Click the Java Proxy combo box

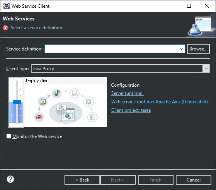(x=121, y=69)
